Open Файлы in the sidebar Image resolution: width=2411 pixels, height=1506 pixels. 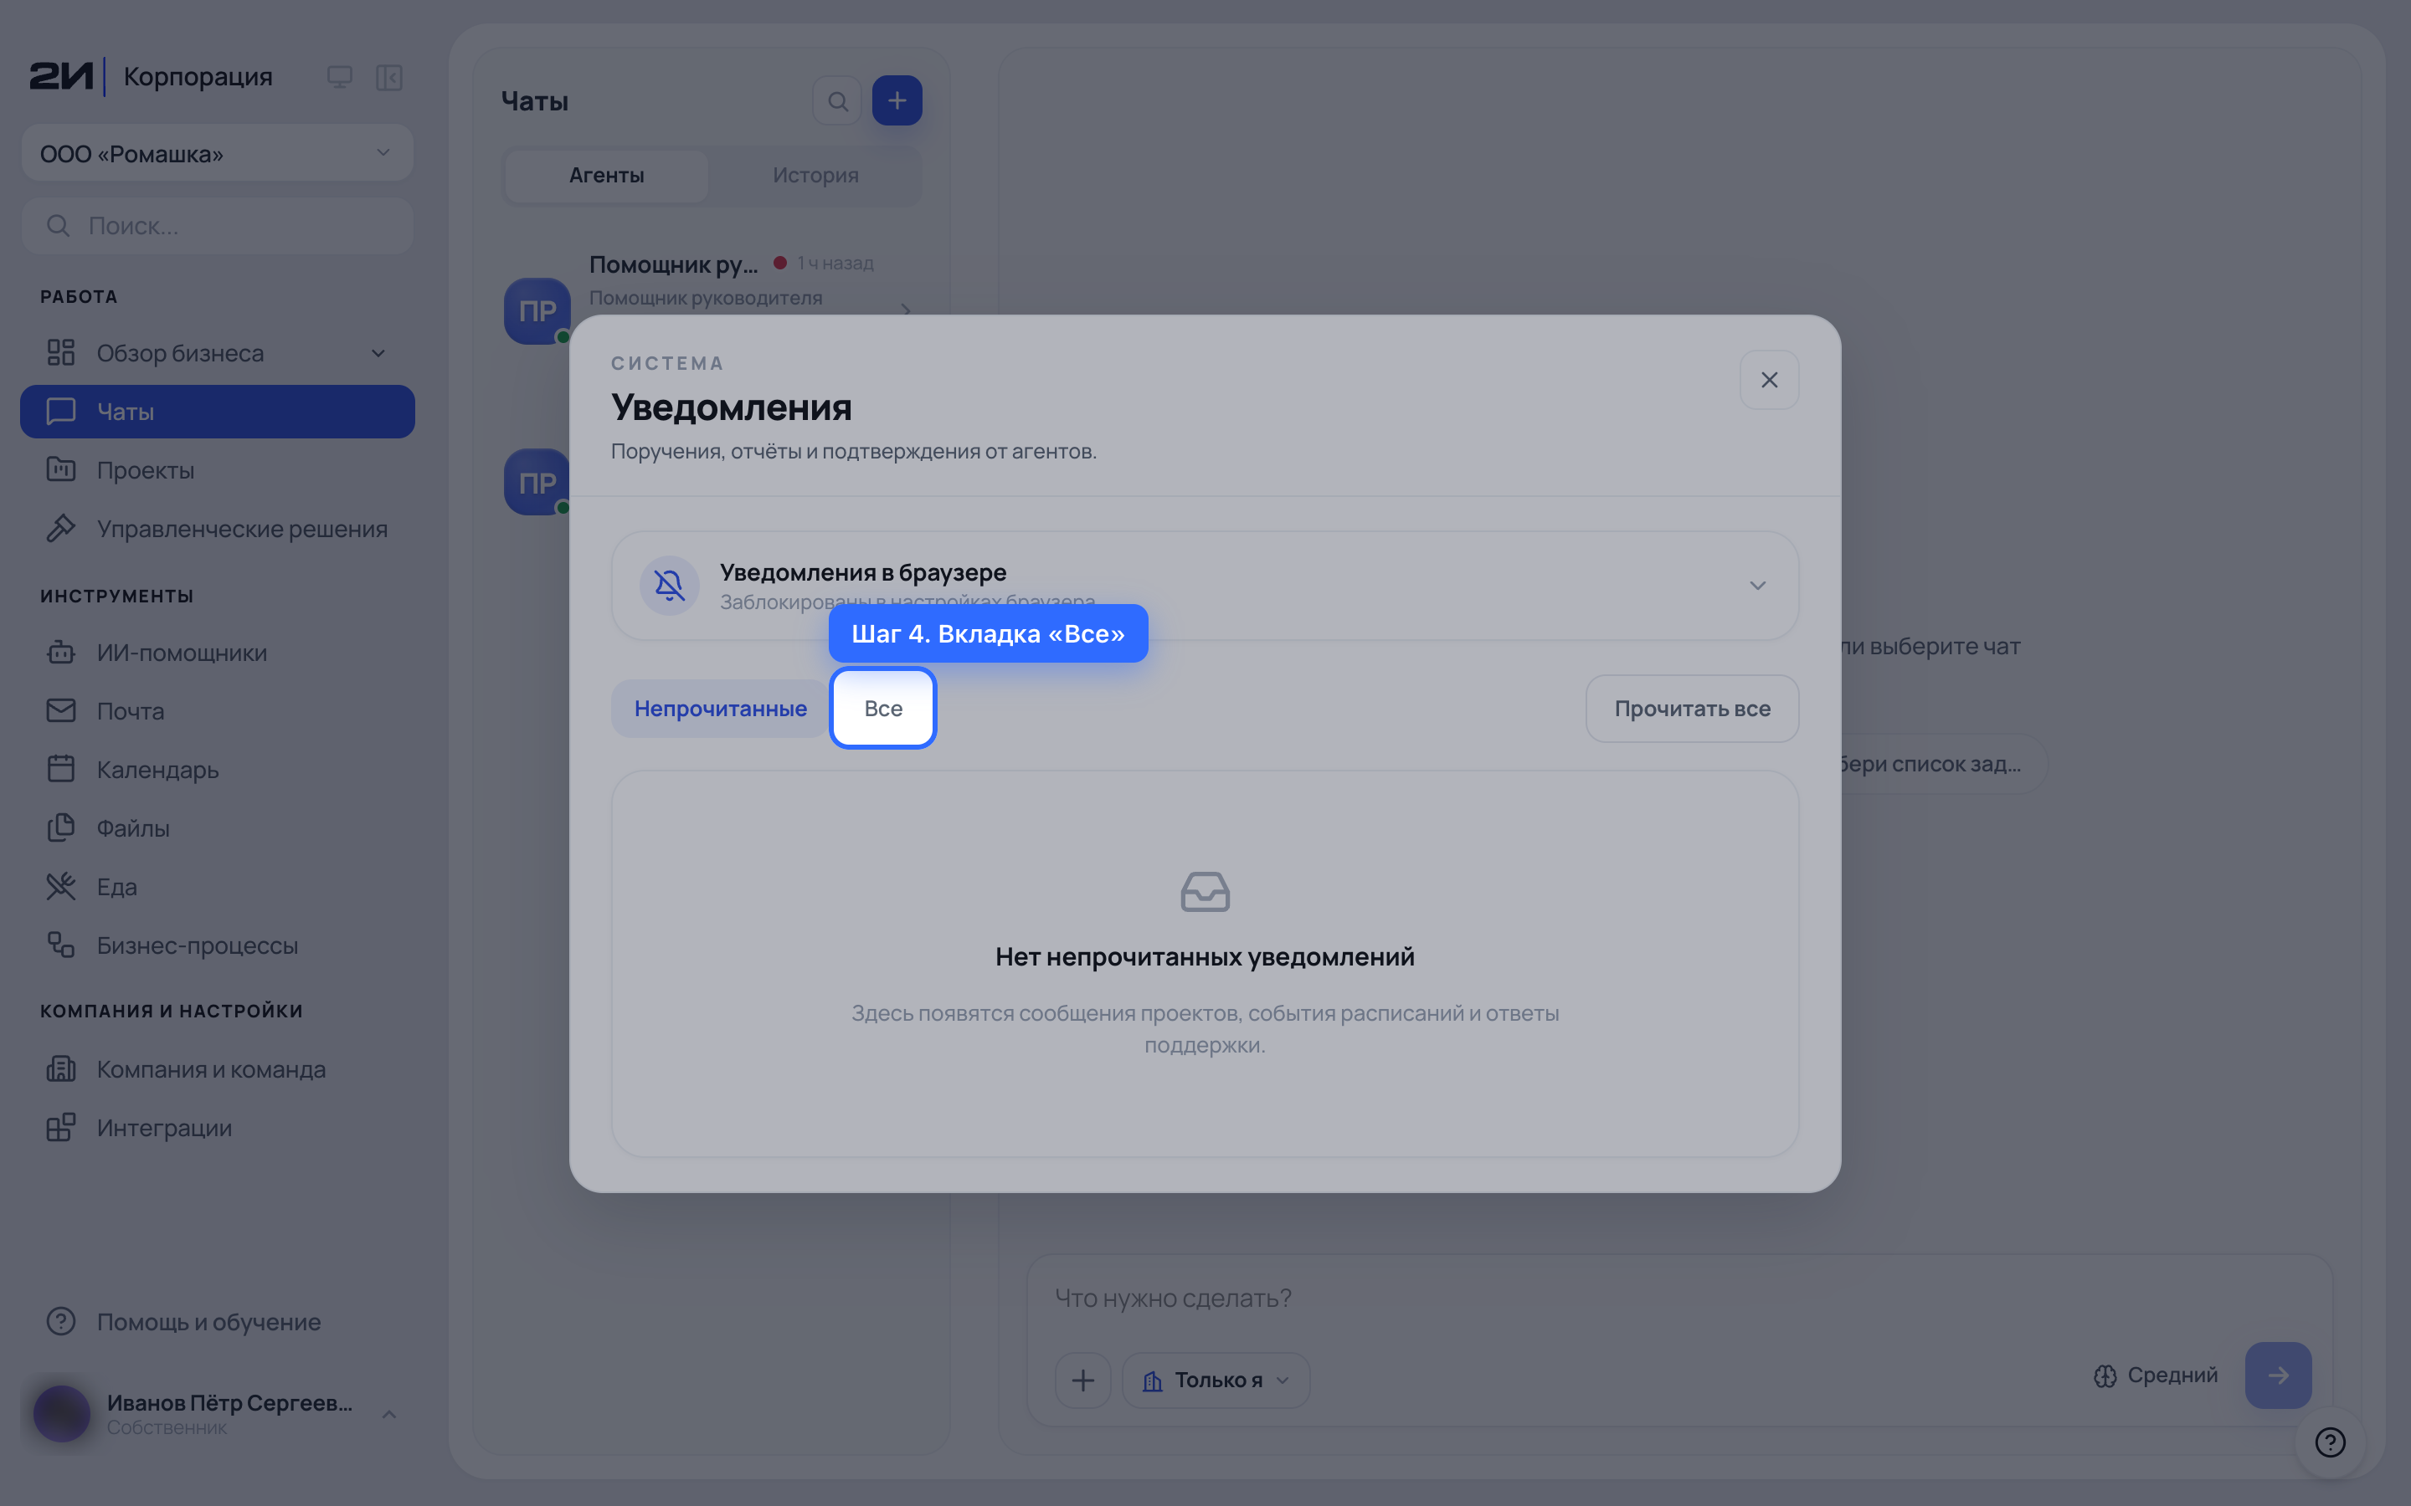(217, 827)
